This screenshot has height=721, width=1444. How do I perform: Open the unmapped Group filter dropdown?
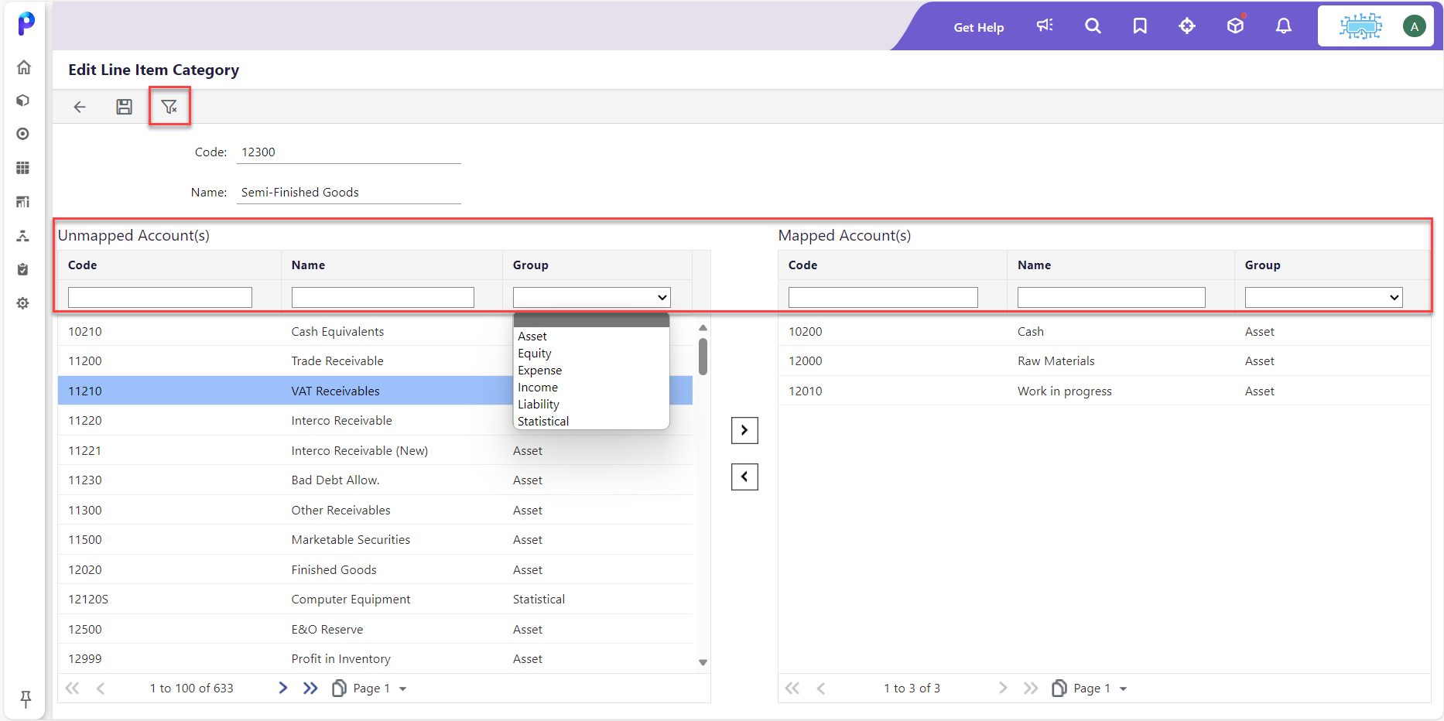click(x=592, y=297)
